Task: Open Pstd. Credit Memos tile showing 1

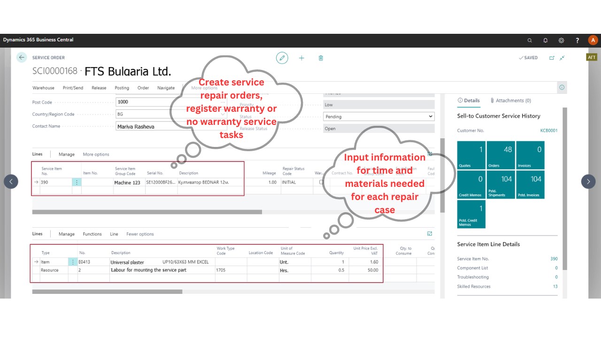Action: pos(471,214)
